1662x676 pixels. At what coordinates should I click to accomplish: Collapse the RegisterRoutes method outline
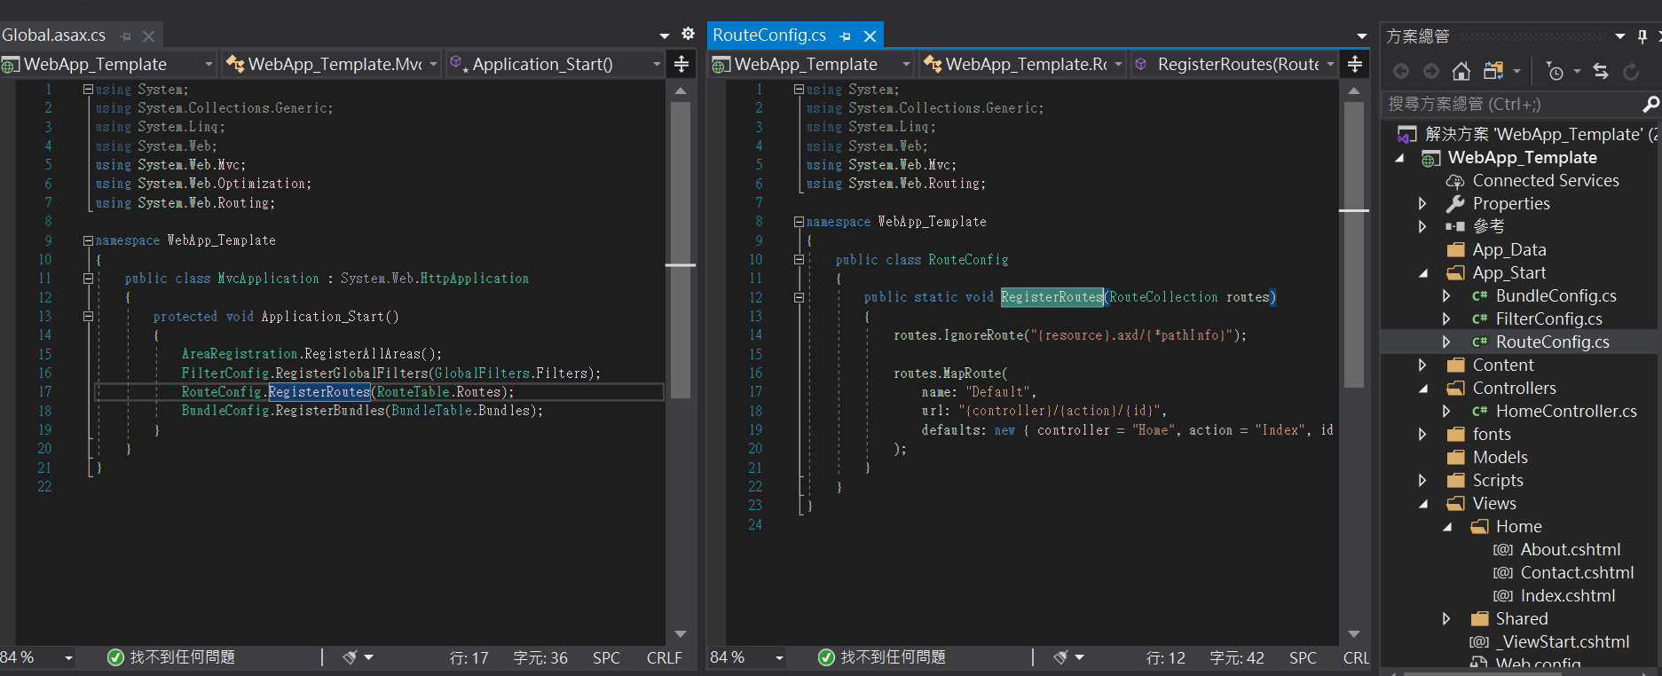799,297
